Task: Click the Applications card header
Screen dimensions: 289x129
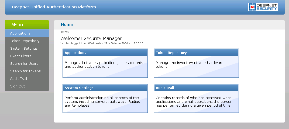Action: click(x=75, y=53)
